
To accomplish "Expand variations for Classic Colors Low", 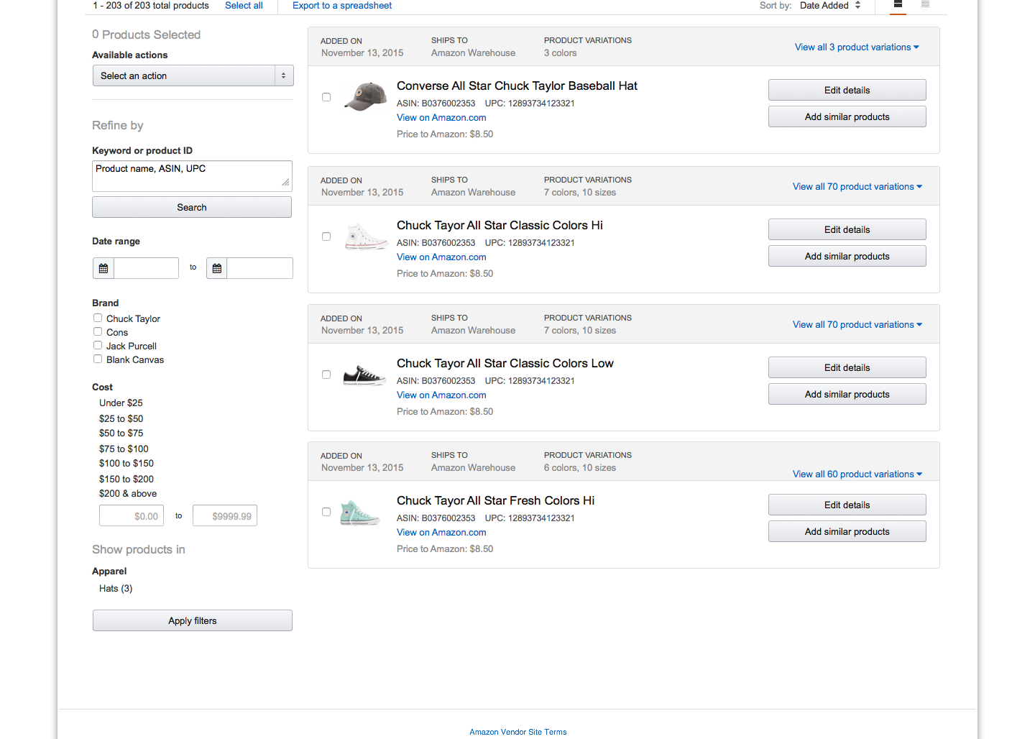I will coord(857,324).
